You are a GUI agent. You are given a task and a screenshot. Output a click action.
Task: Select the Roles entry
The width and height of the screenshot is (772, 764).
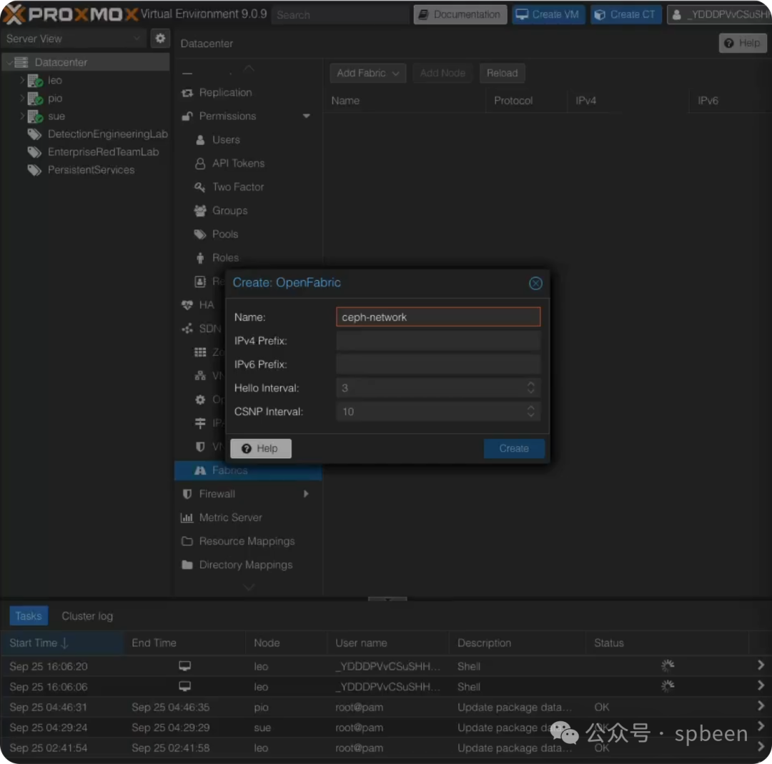tap(226, 257)
